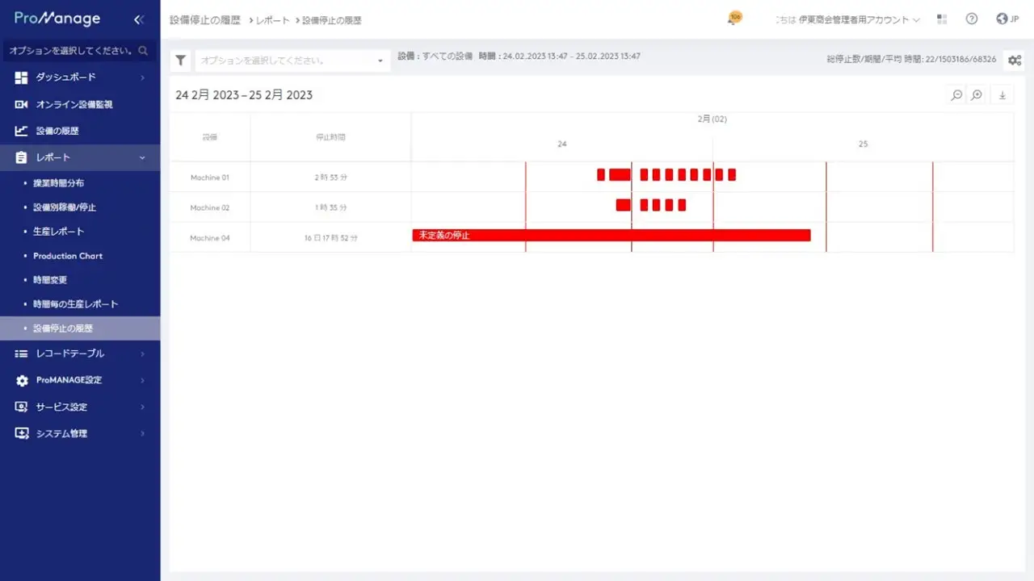Viewport: 1034px width, 581px height.
Task: Click the ダッシュボード grid icon
Action: [22, 77]
